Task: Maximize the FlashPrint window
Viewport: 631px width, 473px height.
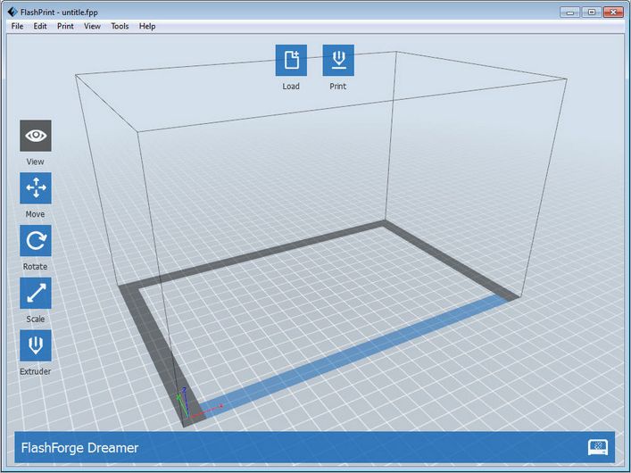Action: coord(591,12)
